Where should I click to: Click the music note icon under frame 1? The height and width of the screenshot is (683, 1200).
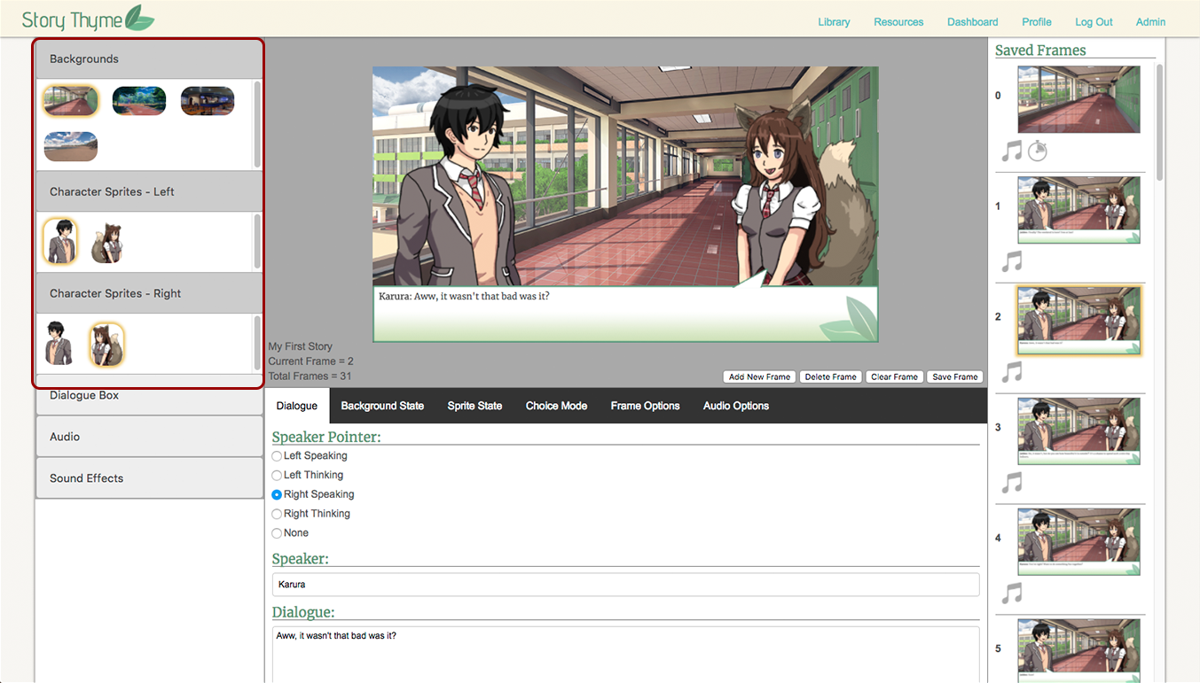(1012, 261)
